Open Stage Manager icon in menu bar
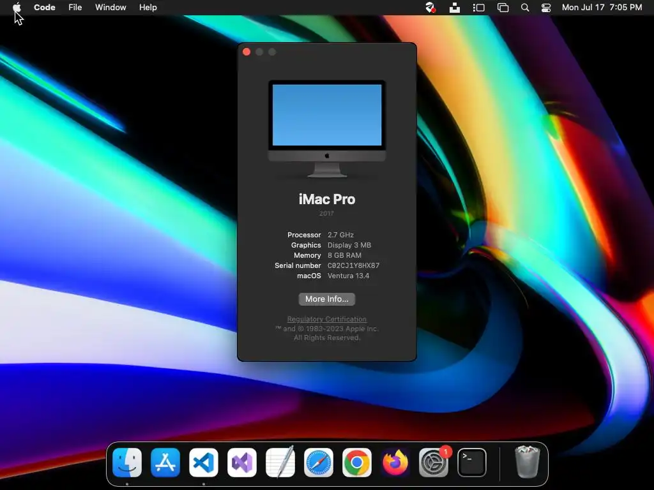Screen dimensions: 654x490 [478, 7]
